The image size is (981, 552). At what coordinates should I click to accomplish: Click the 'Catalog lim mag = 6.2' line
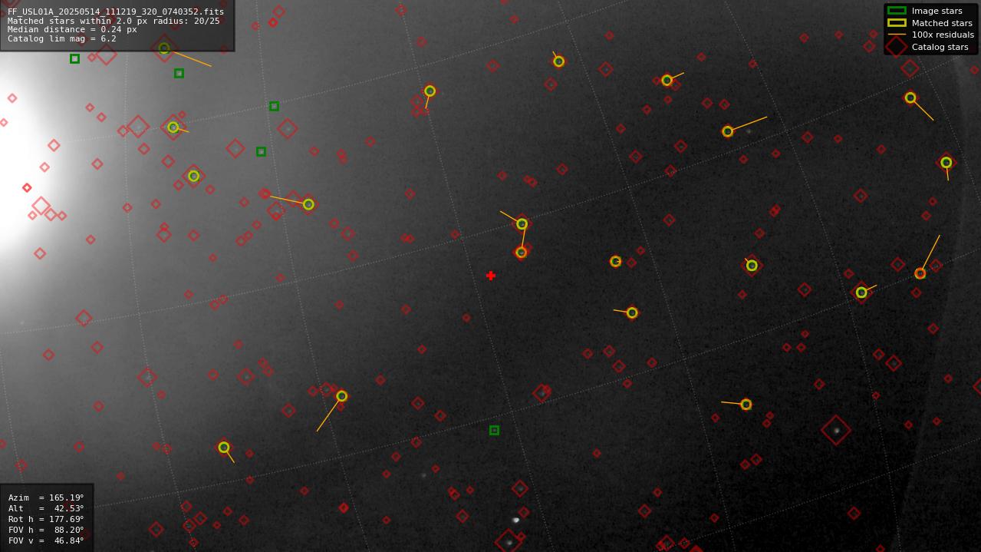click(62, 38)
